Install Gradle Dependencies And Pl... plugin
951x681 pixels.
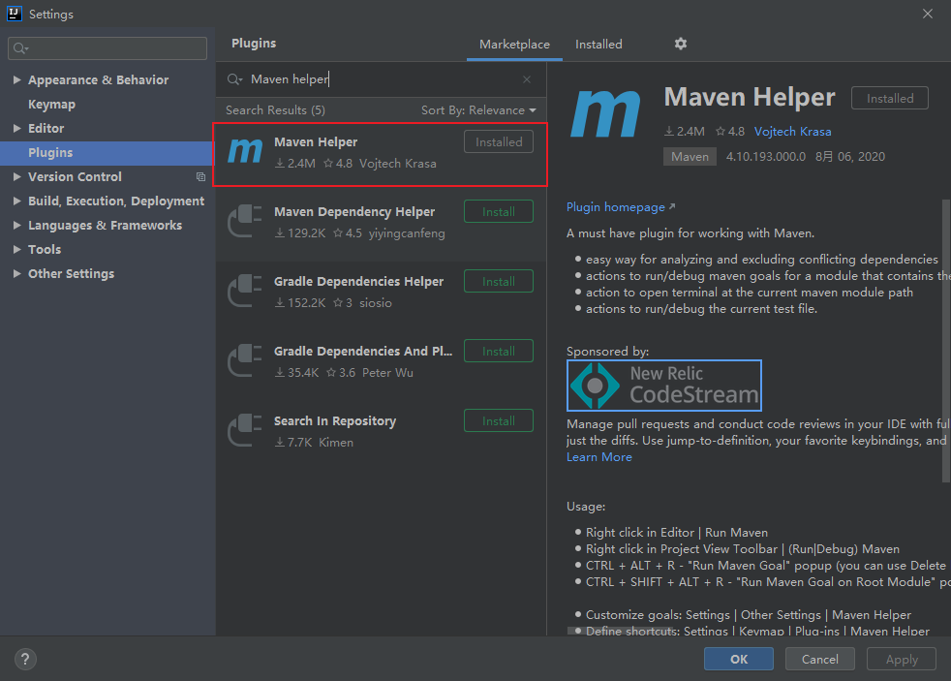(x=499, y=351)
